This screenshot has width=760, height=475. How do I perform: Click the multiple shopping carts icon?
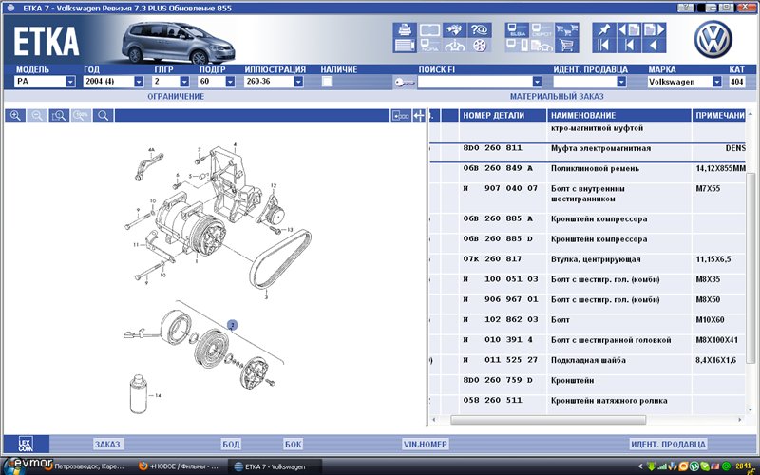(566, 30)
